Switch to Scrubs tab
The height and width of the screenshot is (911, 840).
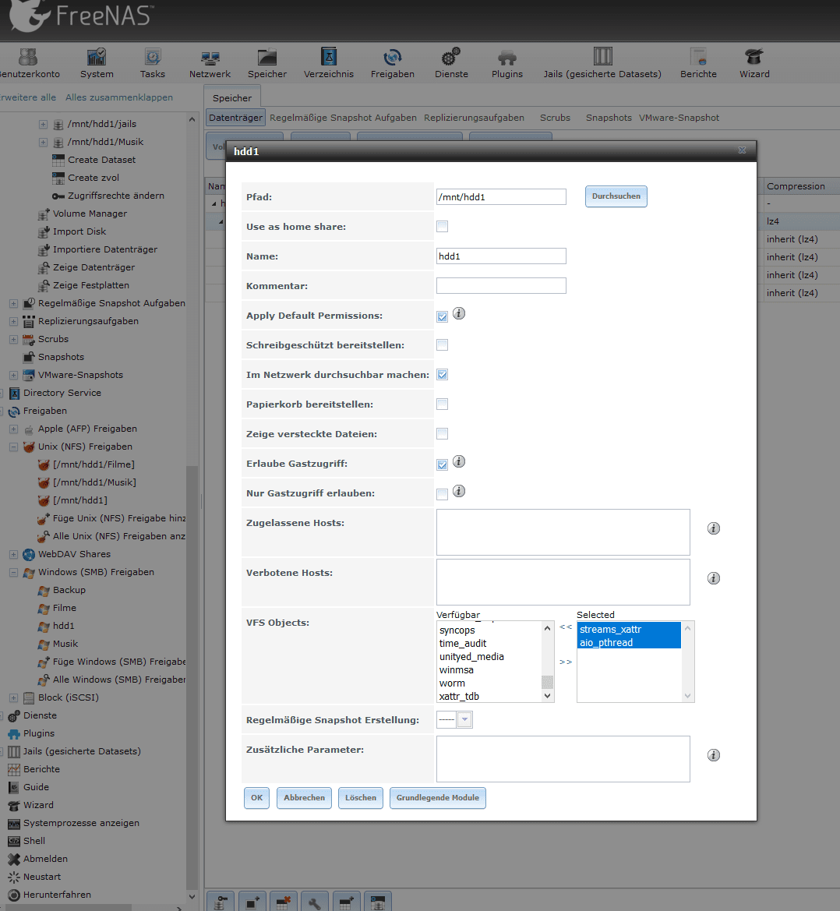[x=555, y=118]
